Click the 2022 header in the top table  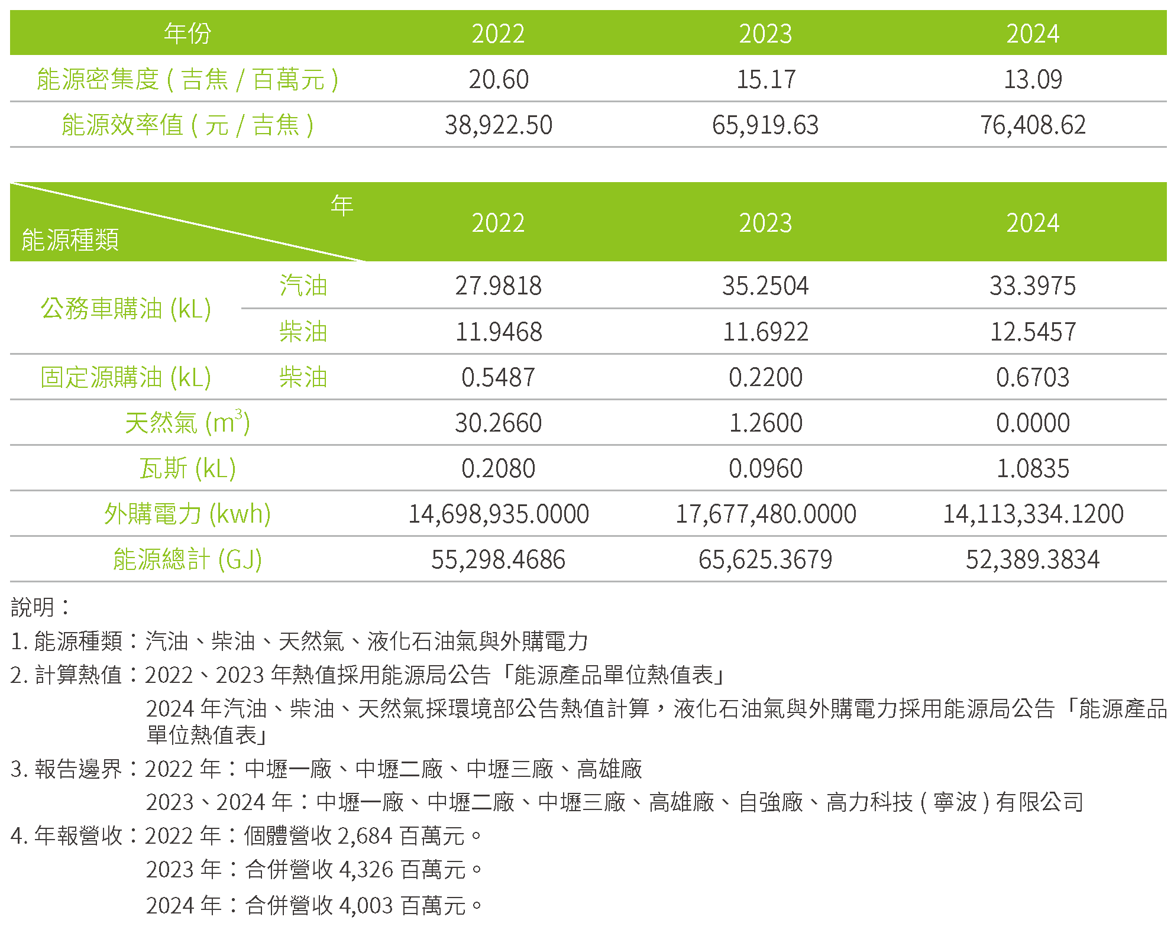tap(498, 34)
